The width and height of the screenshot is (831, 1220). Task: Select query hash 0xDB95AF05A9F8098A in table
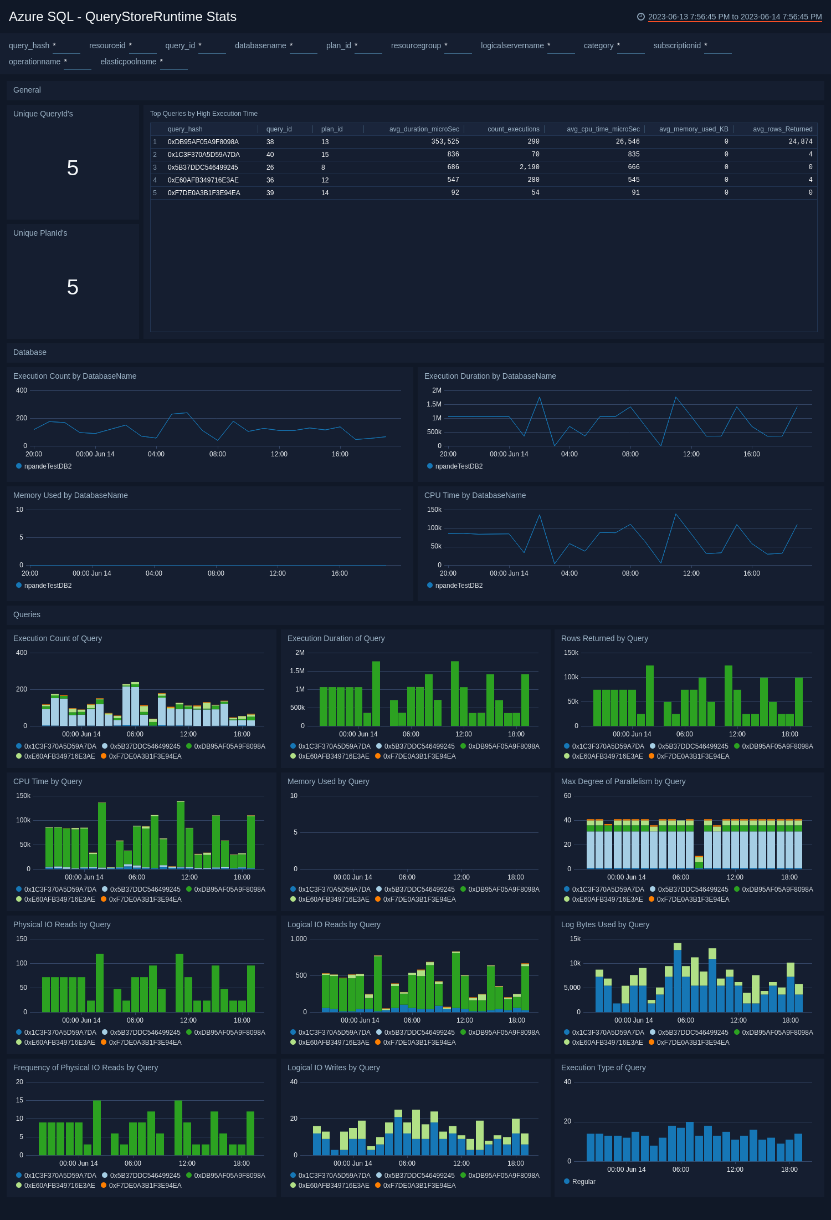203,142
